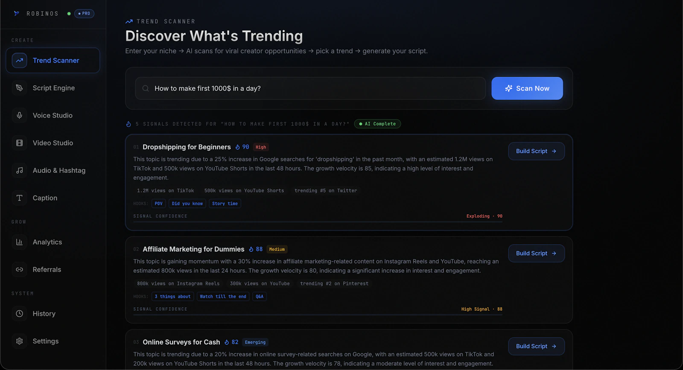
Task: Open the History page
Action: tap(53, 314)
